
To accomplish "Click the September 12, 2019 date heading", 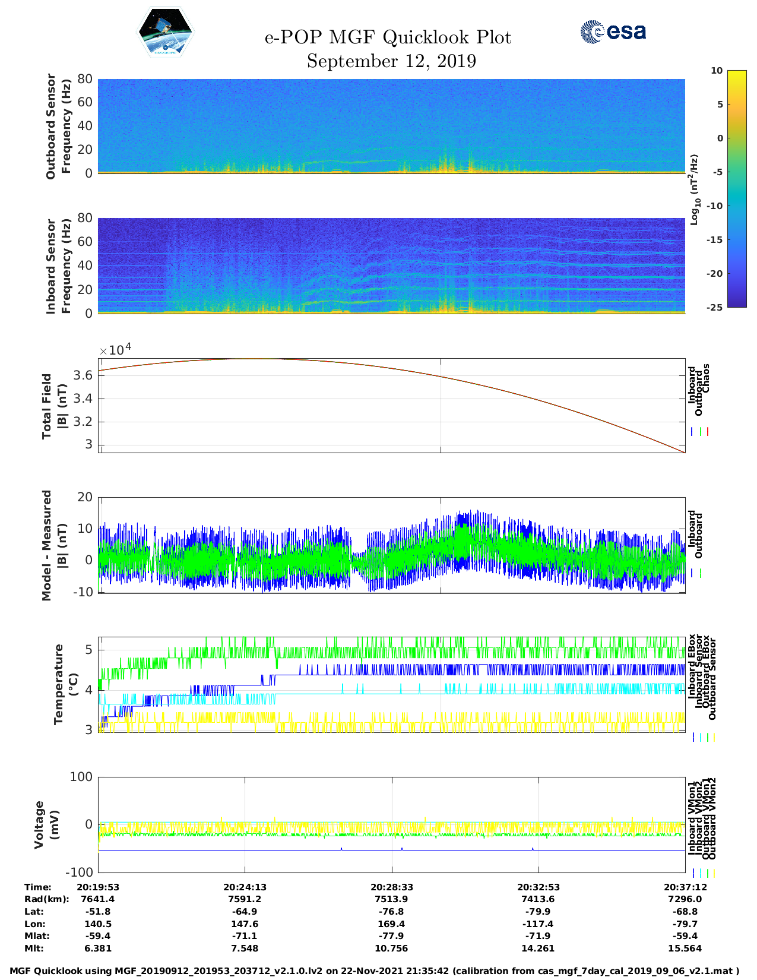I will pyautogui.click(x=391, y=61).
